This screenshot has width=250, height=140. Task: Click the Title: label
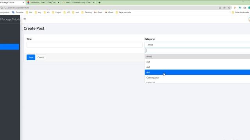coord(29,39)
